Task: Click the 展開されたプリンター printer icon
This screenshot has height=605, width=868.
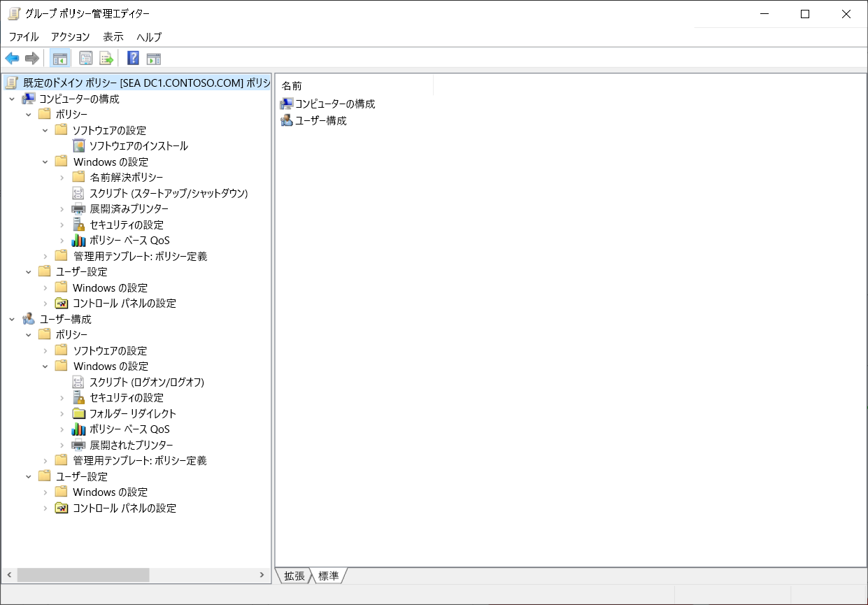Action: [x=79, y=445]
